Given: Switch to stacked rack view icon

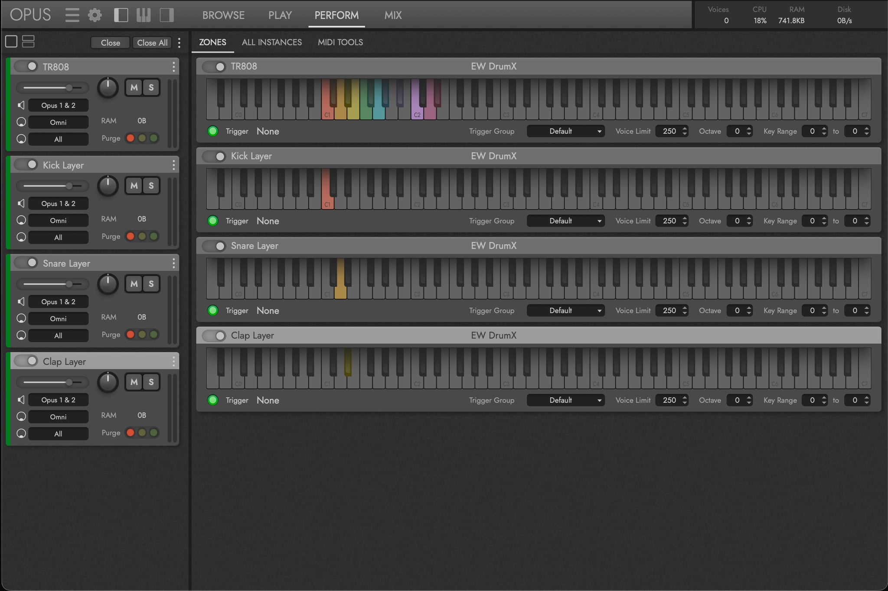Looking at the screenshot, I should (x=28, y=42).
